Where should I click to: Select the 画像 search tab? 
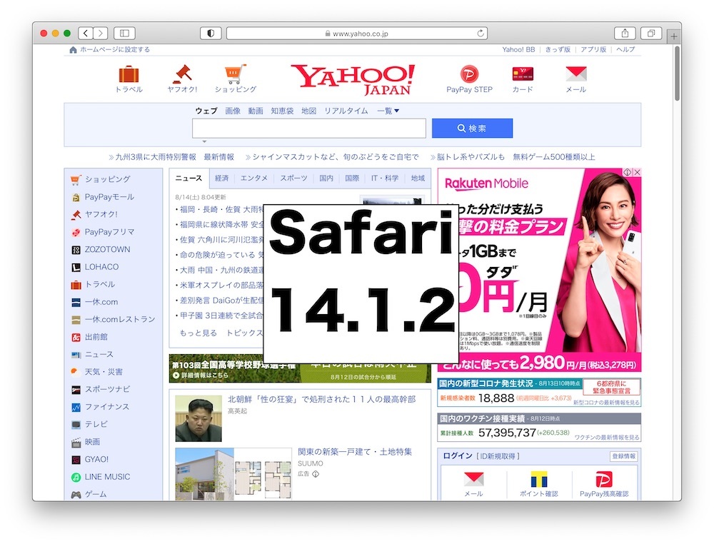coord(233,111)
